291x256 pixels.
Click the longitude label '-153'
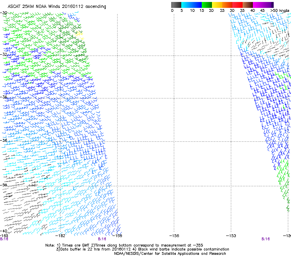point(231,236)
